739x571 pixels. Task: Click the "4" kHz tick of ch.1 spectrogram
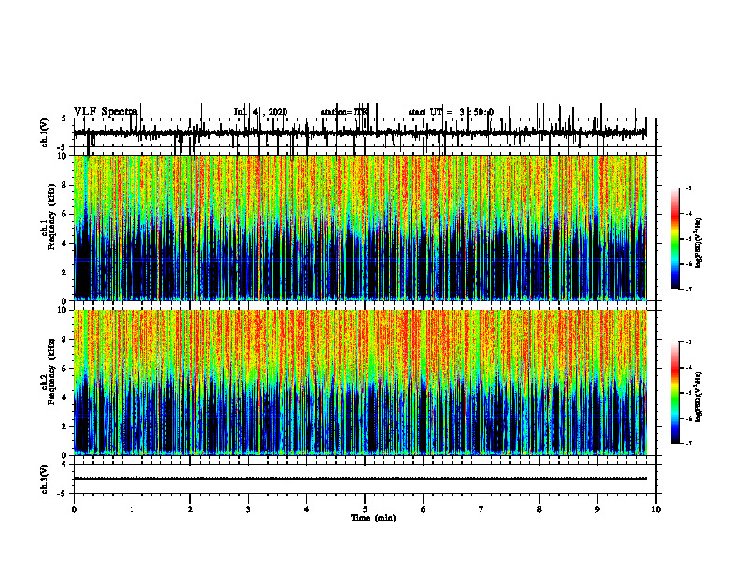[x=65, y=244]
